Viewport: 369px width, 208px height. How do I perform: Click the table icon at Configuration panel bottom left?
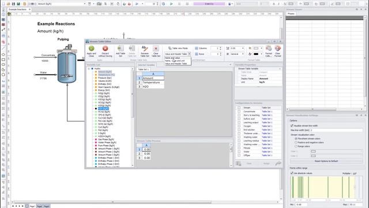pos(238,163)
